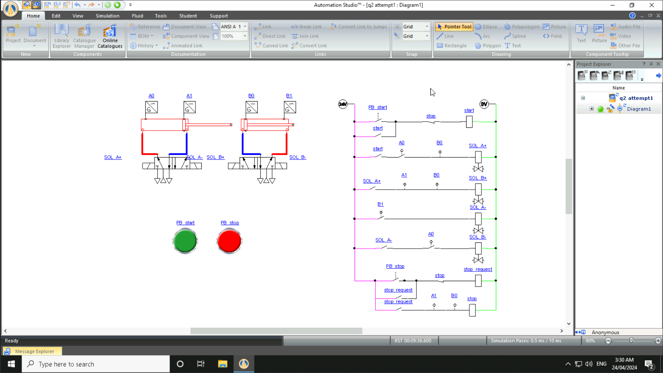The width and height of the screenshot is (663, 373).
Task: Select the Pointer Tool
Action: 453,27
